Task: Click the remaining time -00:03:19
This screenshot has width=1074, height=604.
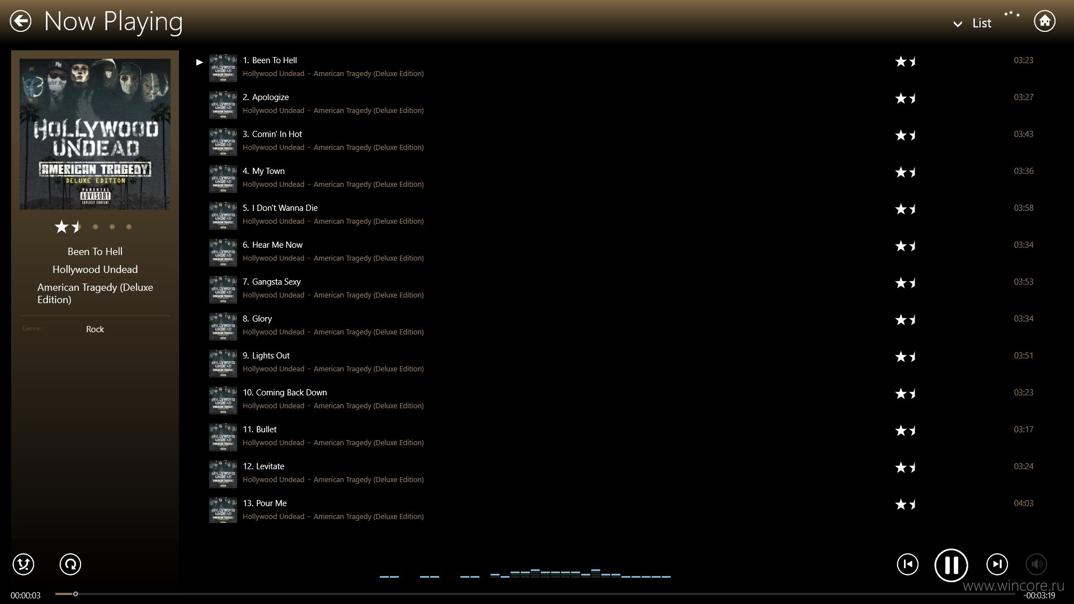Action: pos(1039,596)
